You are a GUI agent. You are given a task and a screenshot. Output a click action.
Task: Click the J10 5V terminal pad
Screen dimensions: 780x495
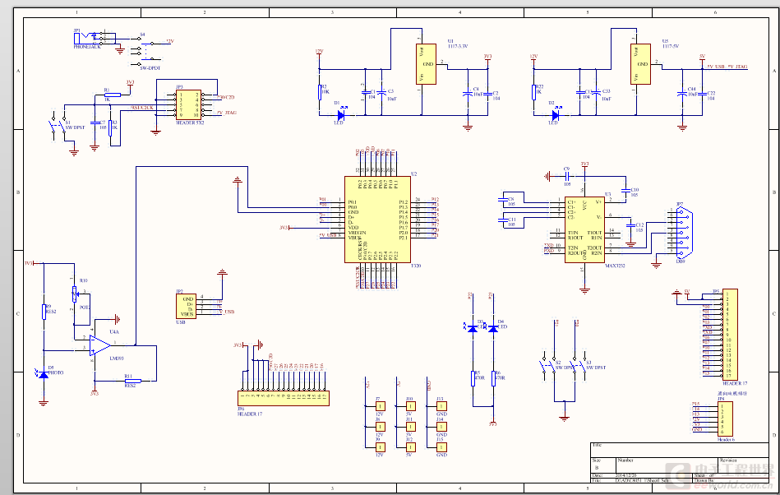[x=410, y=406]
